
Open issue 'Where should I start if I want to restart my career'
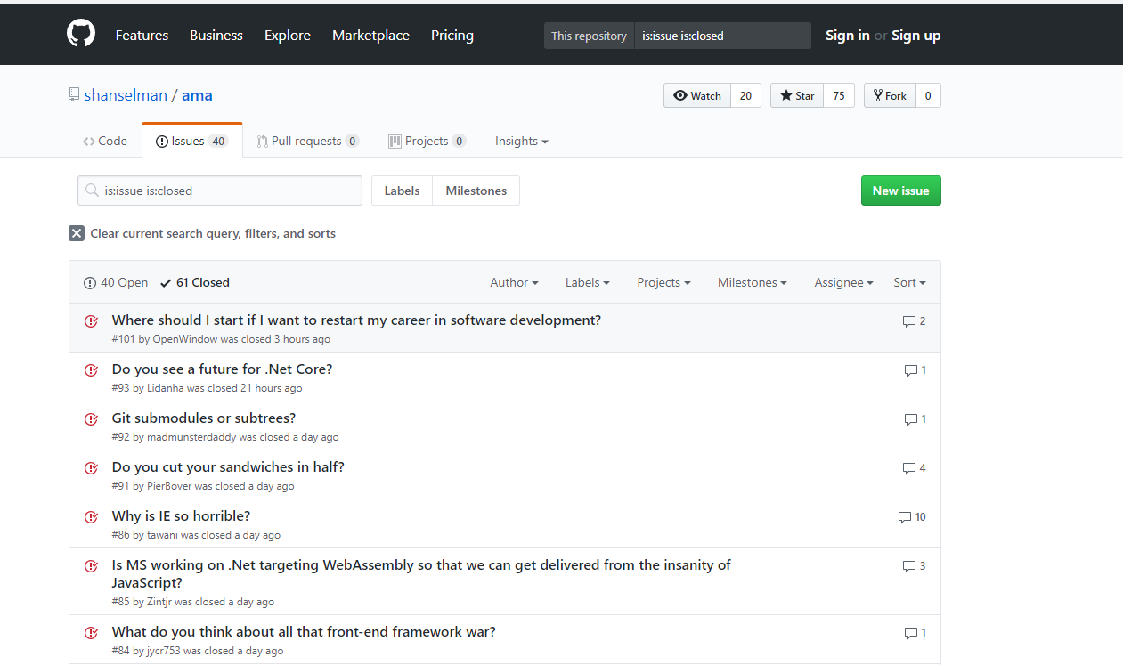(356, 320)
